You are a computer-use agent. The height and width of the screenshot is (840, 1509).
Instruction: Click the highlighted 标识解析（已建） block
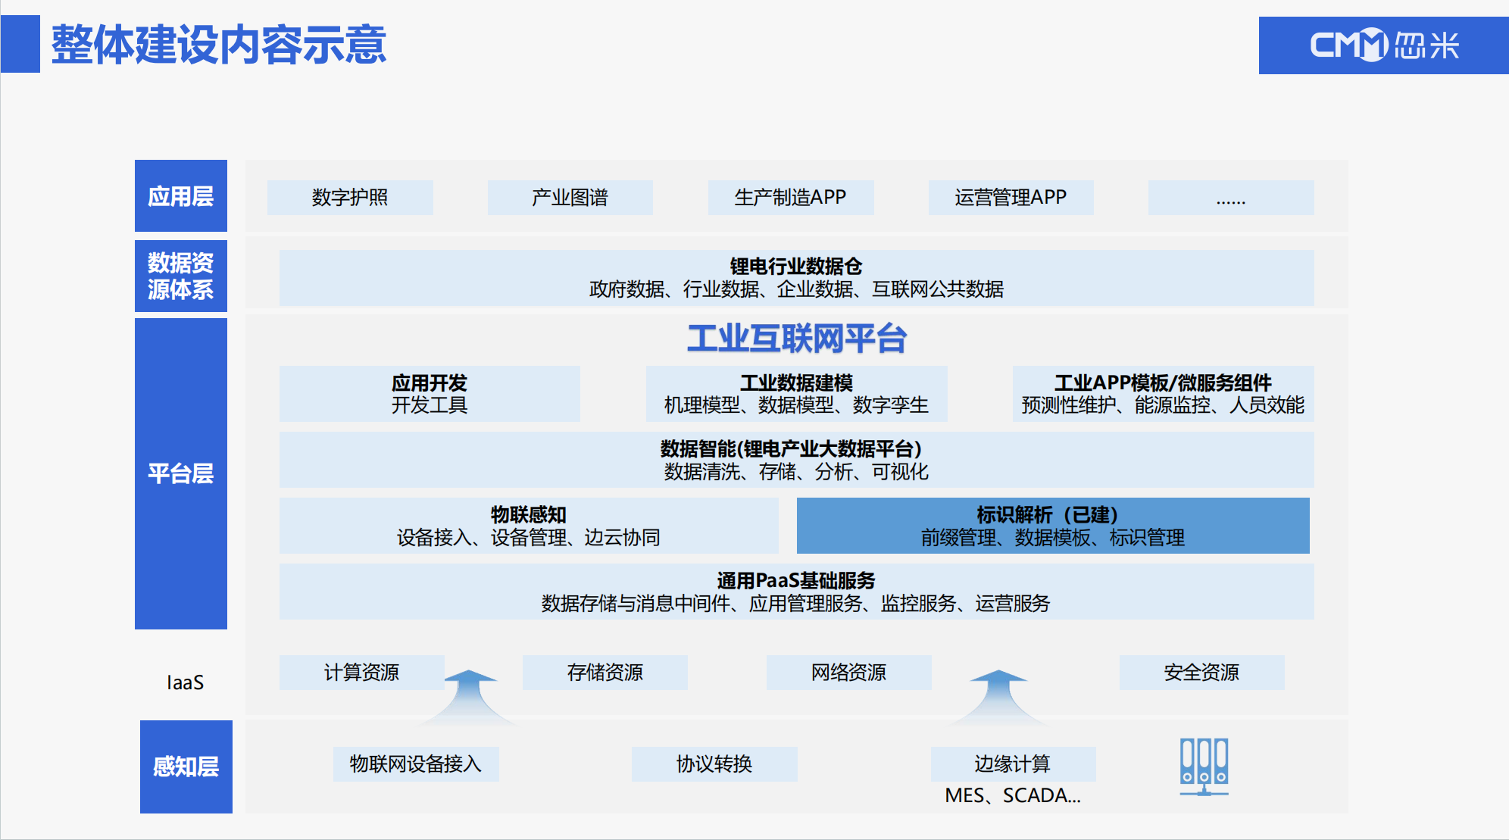click(1052, 526)
